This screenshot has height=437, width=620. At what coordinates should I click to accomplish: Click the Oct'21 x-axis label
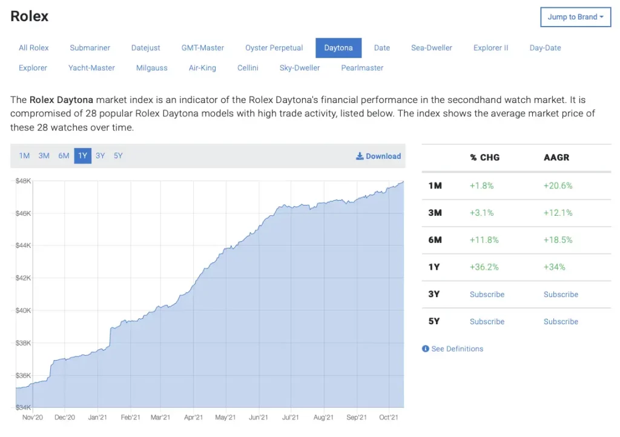389,418
